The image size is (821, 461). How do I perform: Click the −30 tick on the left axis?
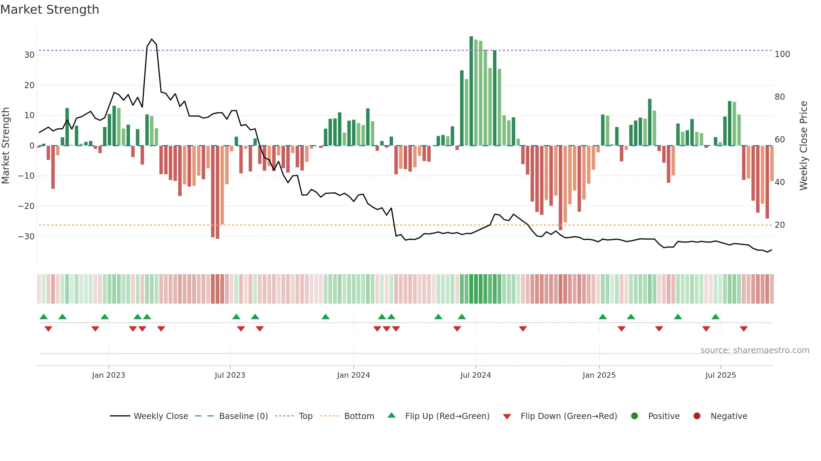click(26, 237)
